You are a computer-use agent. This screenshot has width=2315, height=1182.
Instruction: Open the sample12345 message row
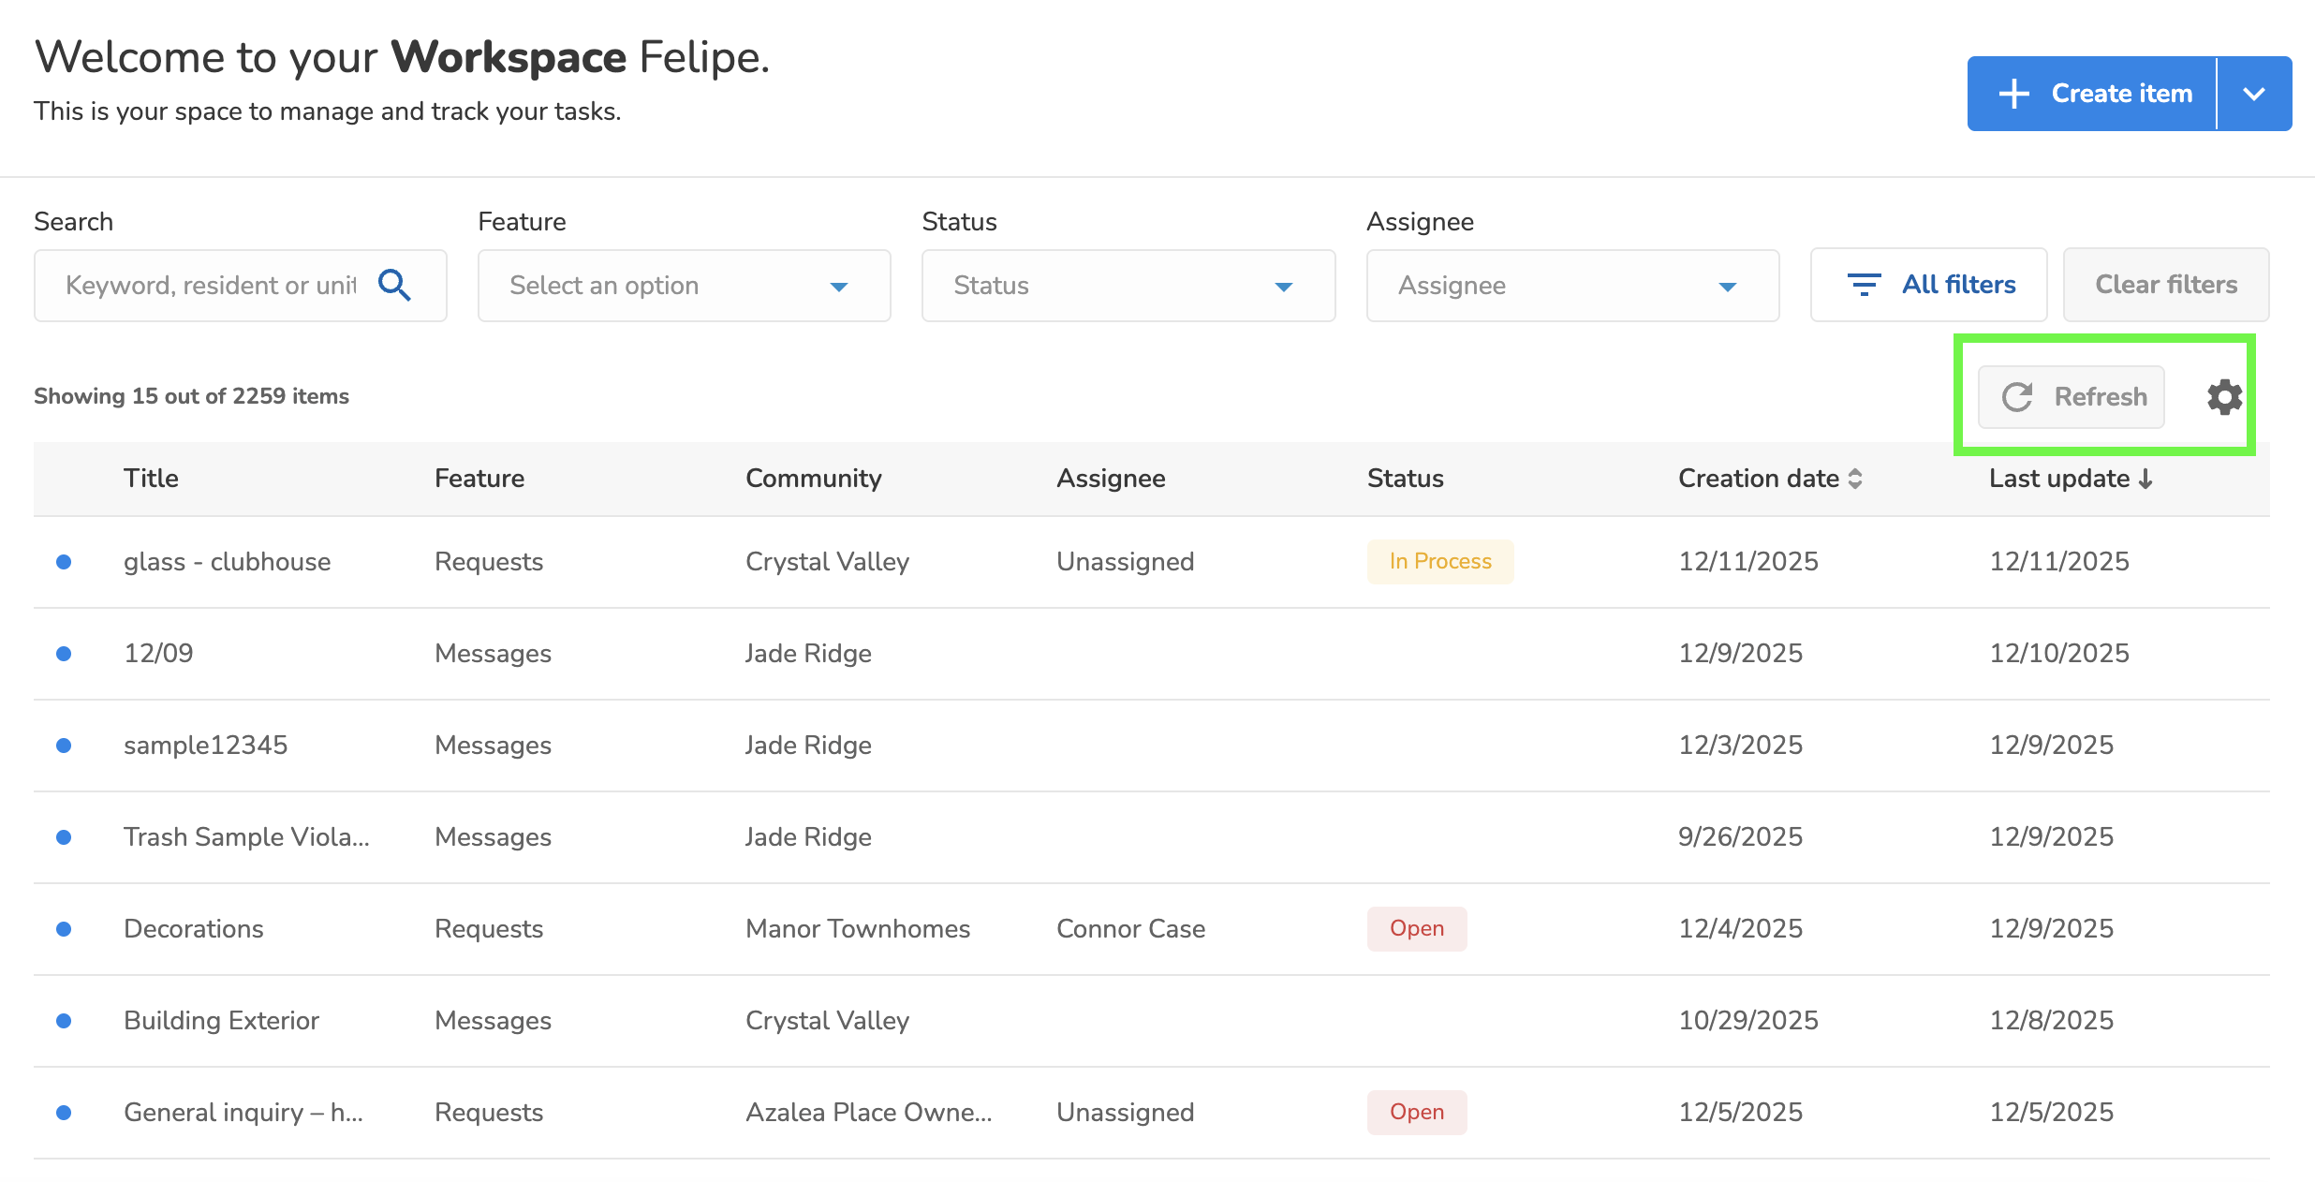[x=205, y=746]
